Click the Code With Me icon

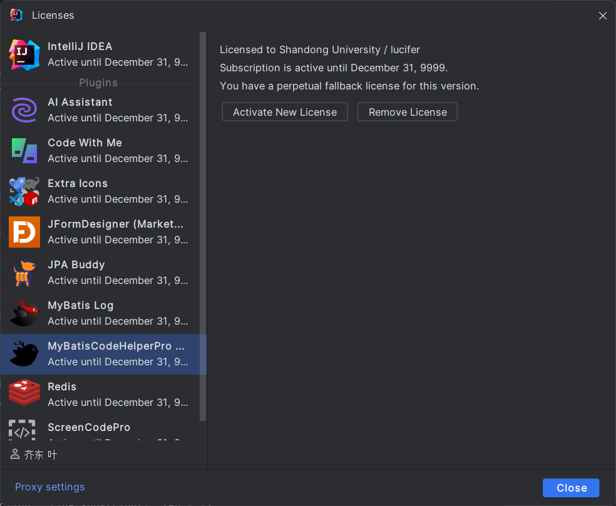[x=24, y=151]
